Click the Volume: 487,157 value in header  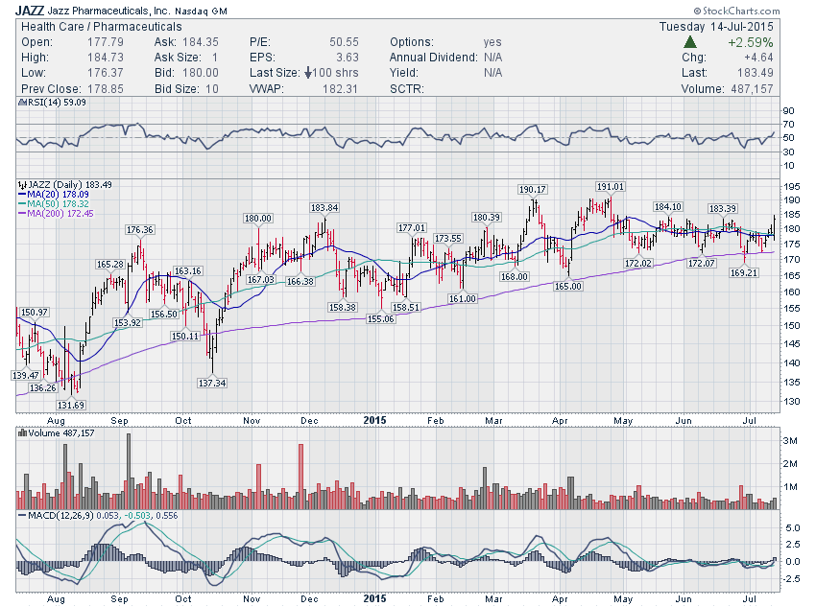pos(752,89)
